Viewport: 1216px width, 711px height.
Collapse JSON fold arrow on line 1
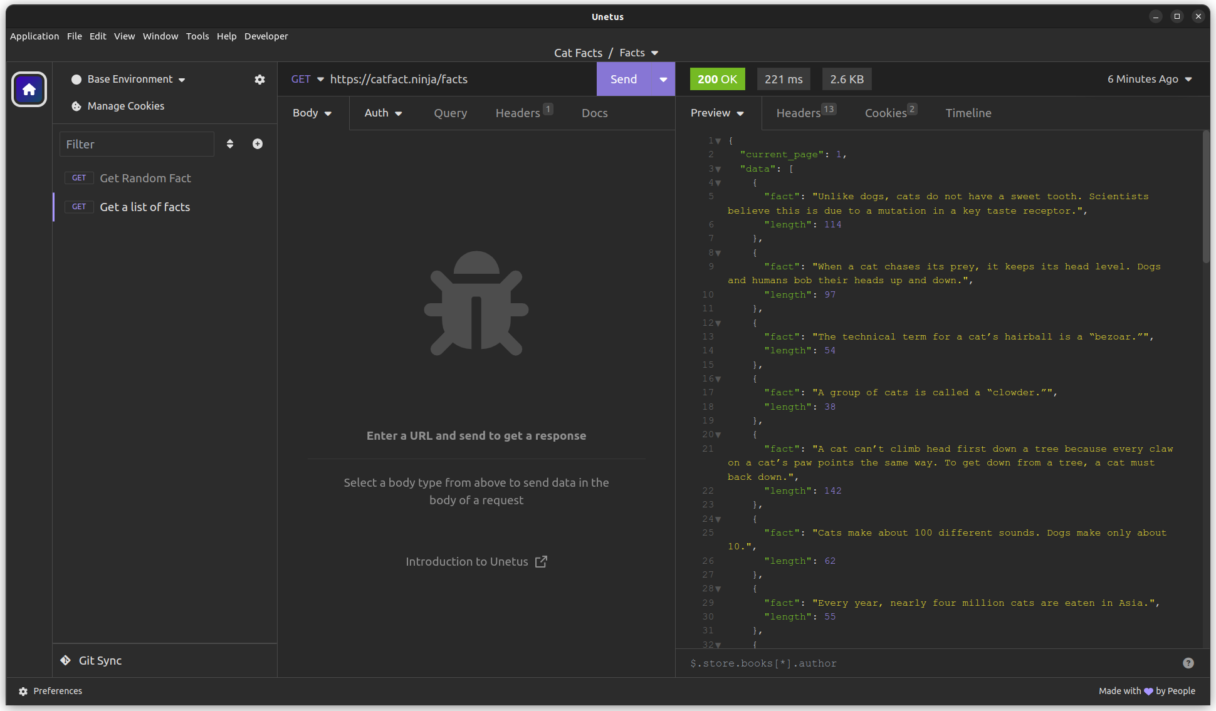coord(718,141)
